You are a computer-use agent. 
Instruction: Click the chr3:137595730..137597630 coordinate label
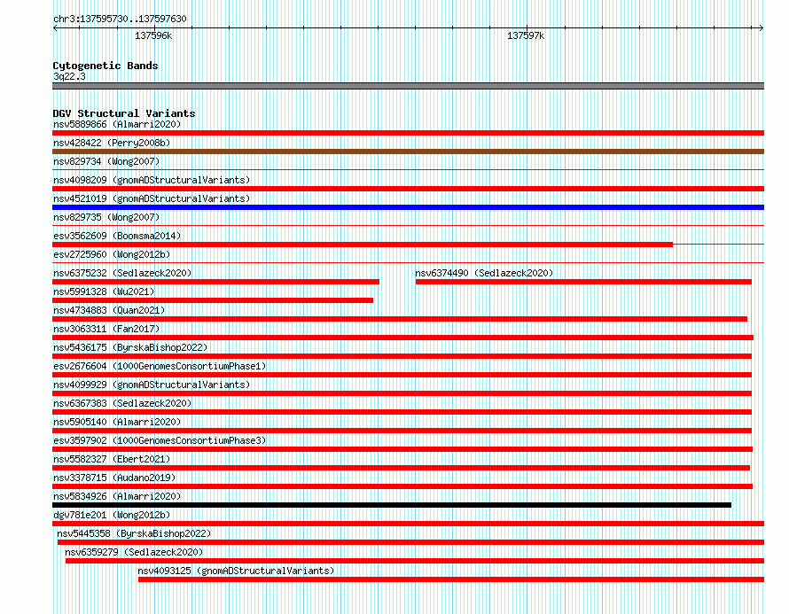[x=120, y=19]
